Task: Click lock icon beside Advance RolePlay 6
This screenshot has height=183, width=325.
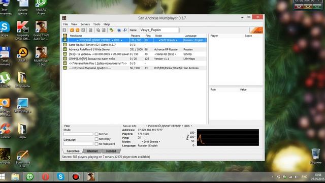Action: click(x=65, y=49)
